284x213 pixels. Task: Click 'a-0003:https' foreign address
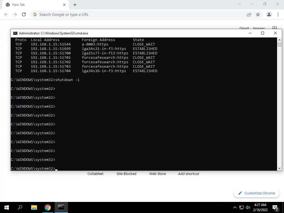point(95,44)
